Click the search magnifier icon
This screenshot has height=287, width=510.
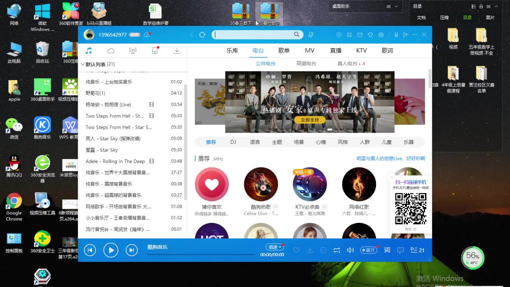point(296,35)
